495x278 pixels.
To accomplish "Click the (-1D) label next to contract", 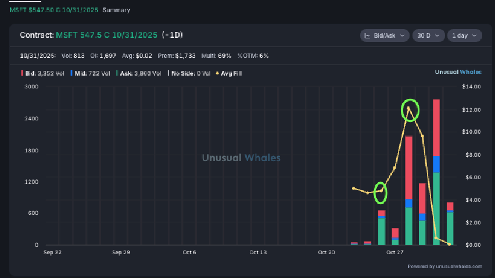I will coord(173,35).
